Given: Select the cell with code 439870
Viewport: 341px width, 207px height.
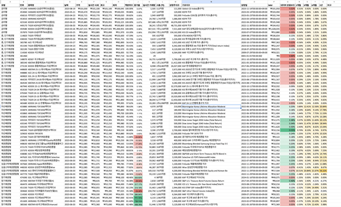Looking at the screenshot, I should 24,197.
